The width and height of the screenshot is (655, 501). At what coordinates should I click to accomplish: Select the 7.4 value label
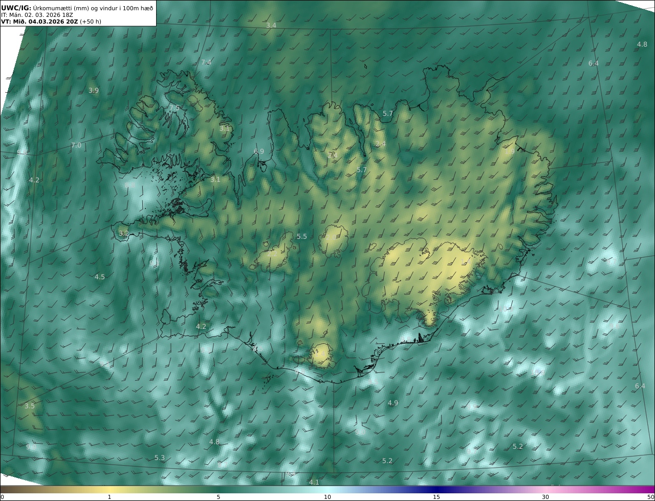point(206,62)
